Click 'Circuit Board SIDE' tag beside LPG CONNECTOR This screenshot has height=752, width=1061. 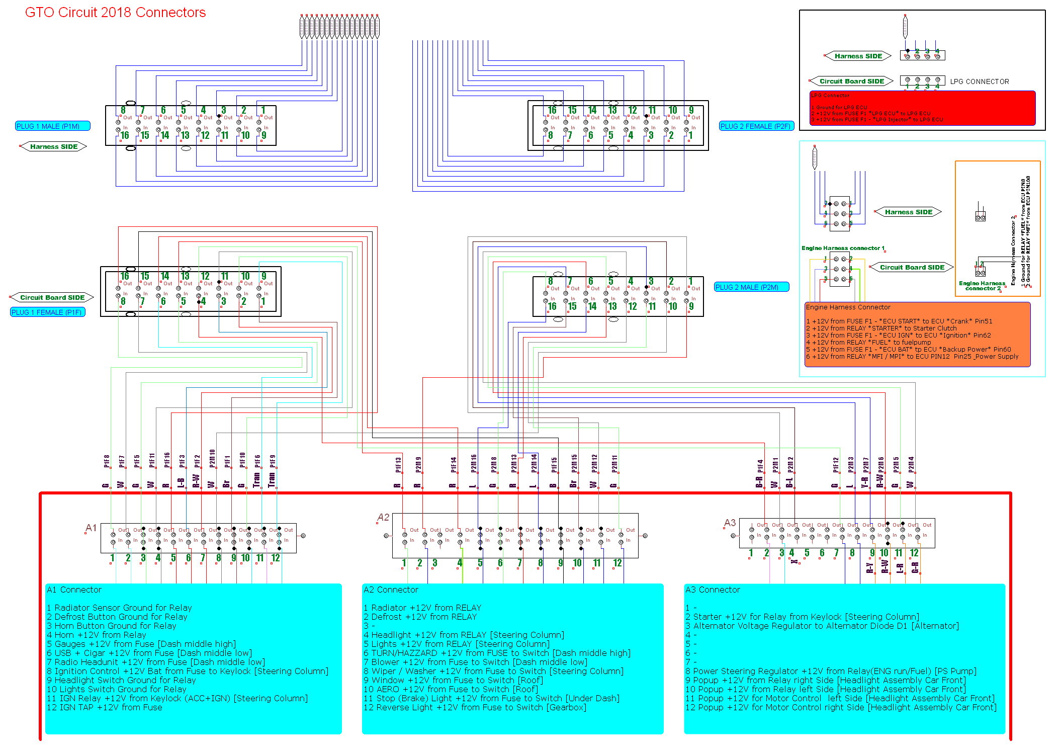coord(851,81)
